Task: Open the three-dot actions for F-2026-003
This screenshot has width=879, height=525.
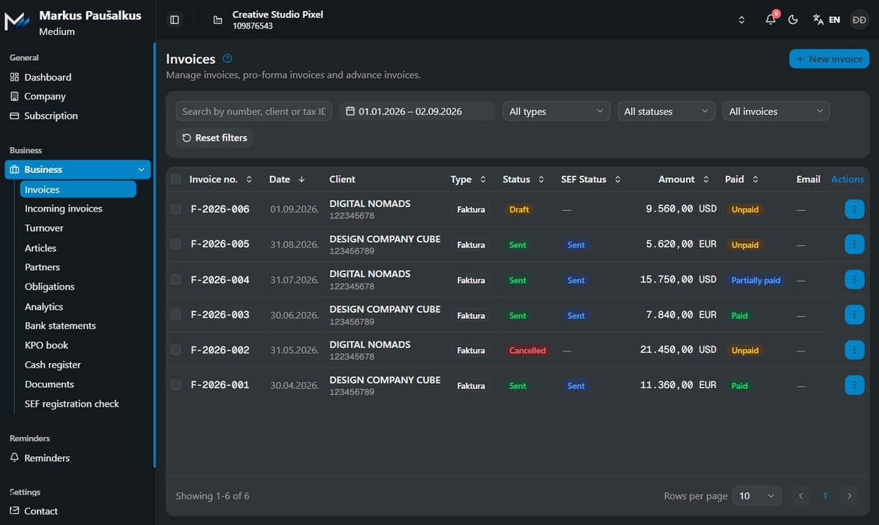Action: click(854, 315)
